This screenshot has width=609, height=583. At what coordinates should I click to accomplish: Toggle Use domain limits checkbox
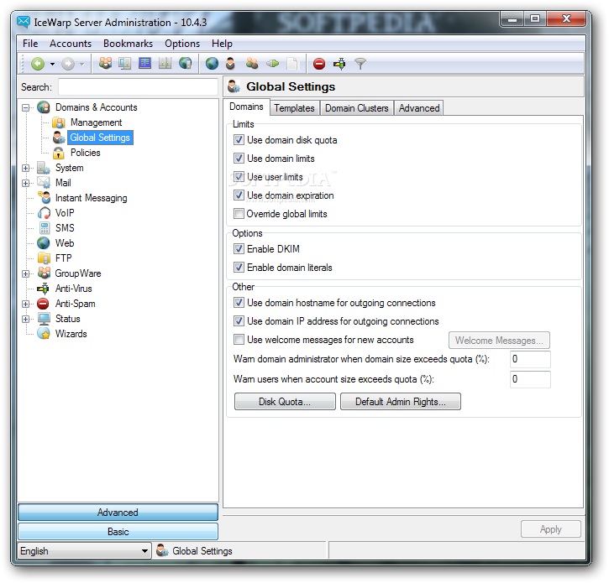coord(239,159)
